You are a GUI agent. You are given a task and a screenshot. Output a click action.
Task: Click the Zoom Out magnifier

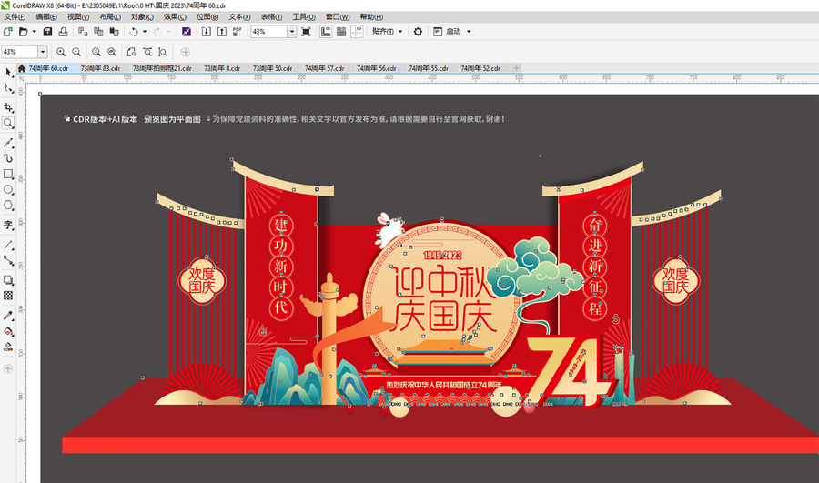click(x=76, y=52)
